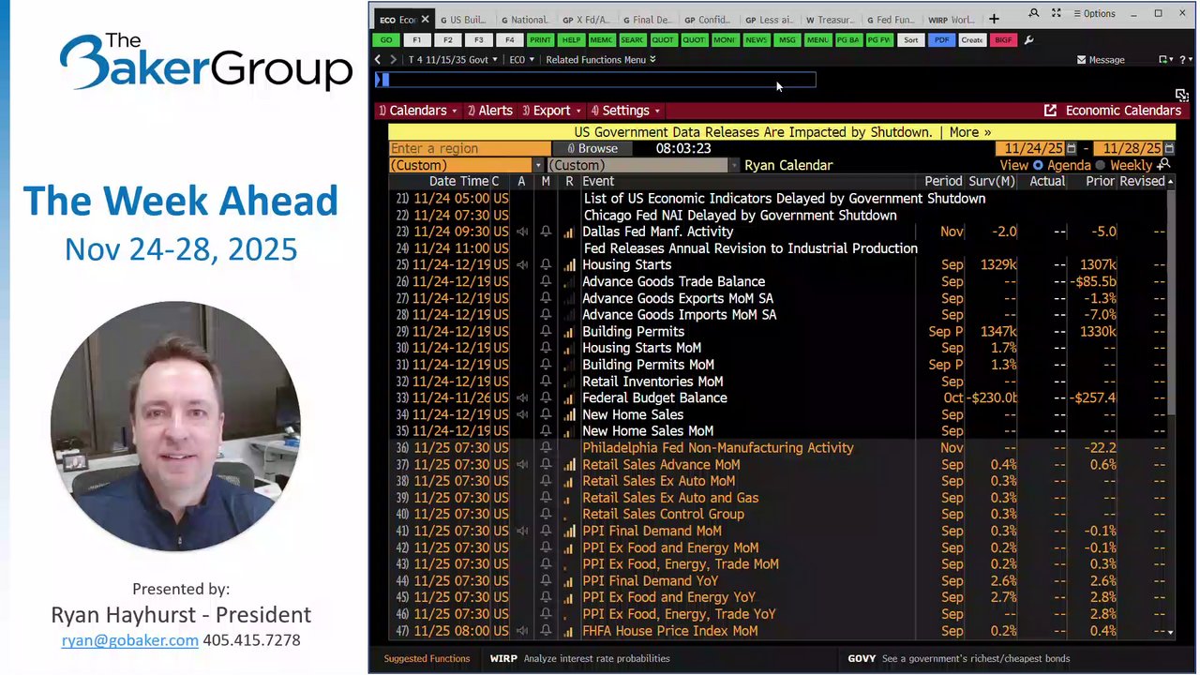The width and height of the screenshot is (1200, 675).
Task: Open the Alerts menu item
Action: (489, 111)
